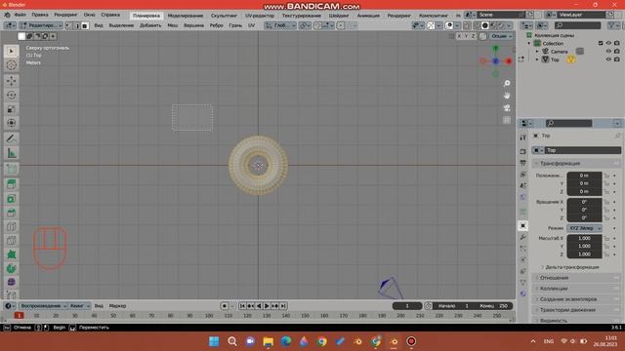Click the viewport zoom magnifier icon
Viewport: 625px width, 351px height.
click(x=507, y=84)
